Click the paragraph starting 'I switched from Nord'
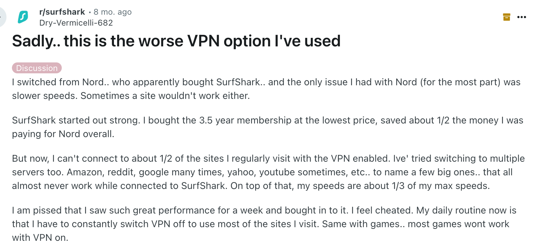Viewport: 535px width, 249px height. (266, 89)
